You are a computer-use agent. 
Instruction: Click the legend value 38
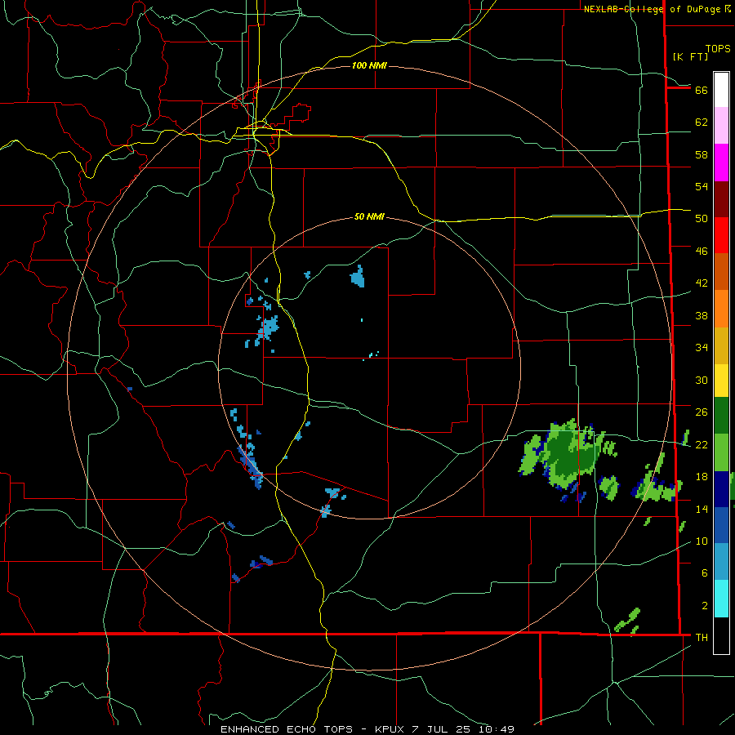click(702, 315)
